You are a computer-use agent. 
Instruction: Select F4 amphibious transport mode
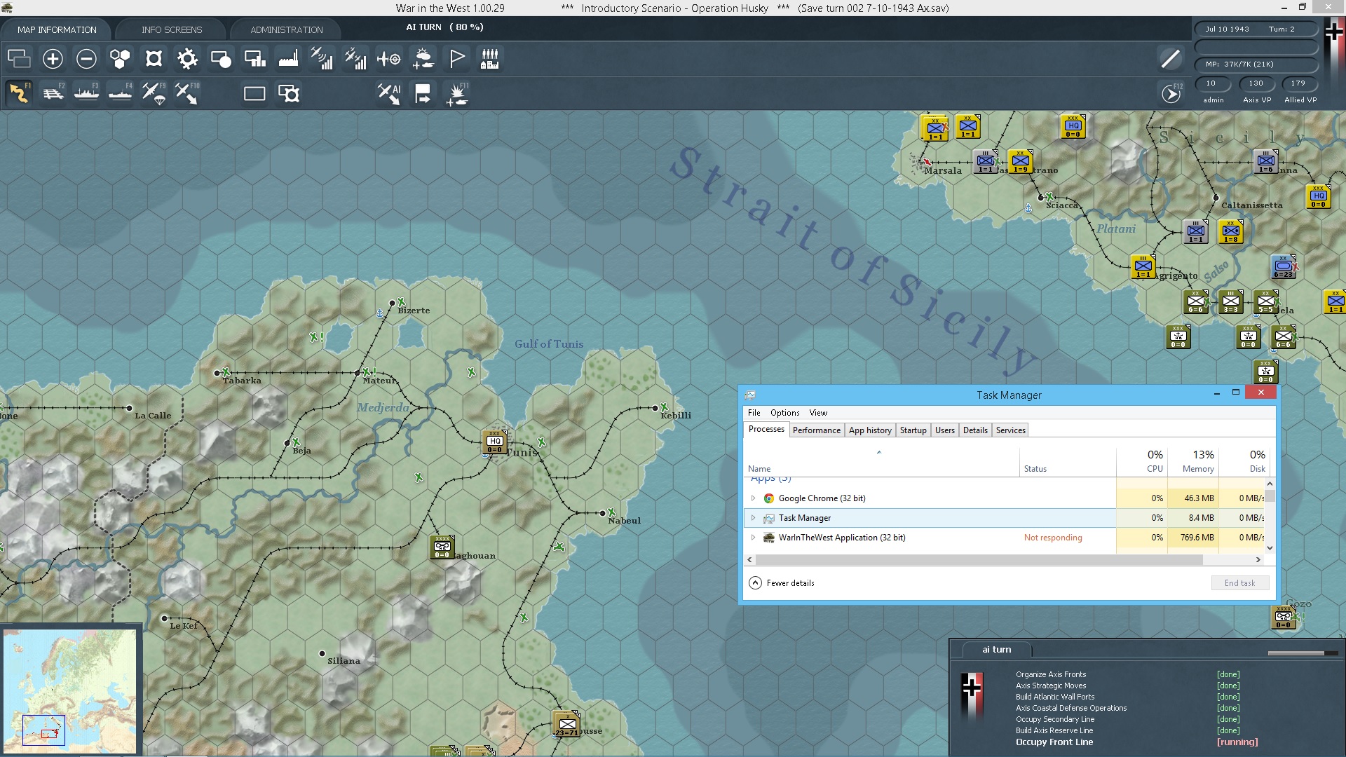[x=120, y=93]
